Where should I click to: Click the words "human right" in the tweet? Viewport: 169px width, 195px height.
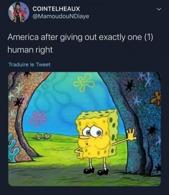pos(30,50)
